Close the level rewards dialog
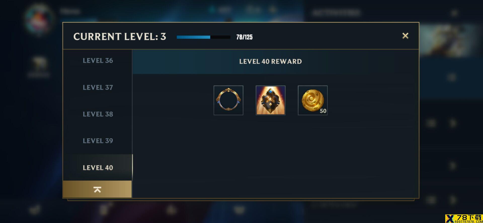Viewport: 483px width, 223px height. [405, 36]
